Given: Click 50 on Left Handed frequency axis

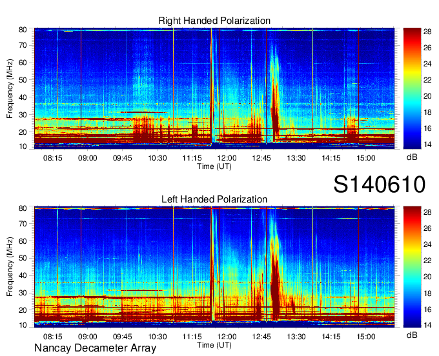Looking at the screenshot, I should point(23,258).
